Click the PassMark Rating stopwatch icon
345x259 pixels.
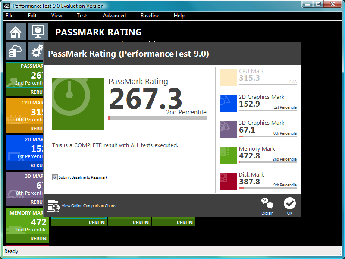coord(78,104)
